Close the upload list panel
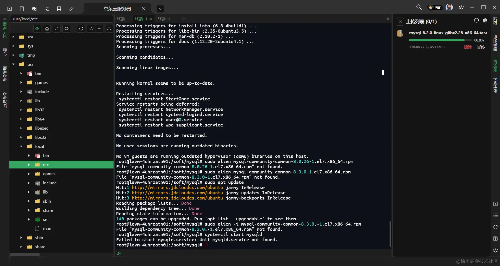500x266 pixels. click(400, 22)
